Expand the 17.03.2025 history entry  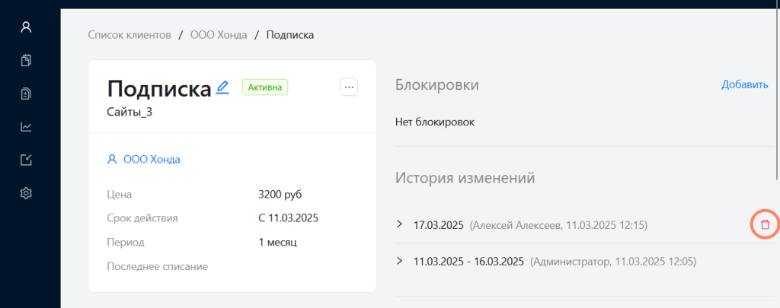(x=399, y=224)
